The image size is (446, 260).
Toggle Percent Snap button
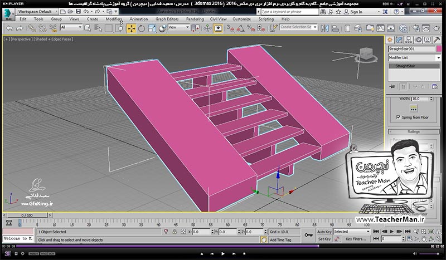coord(251,28)
